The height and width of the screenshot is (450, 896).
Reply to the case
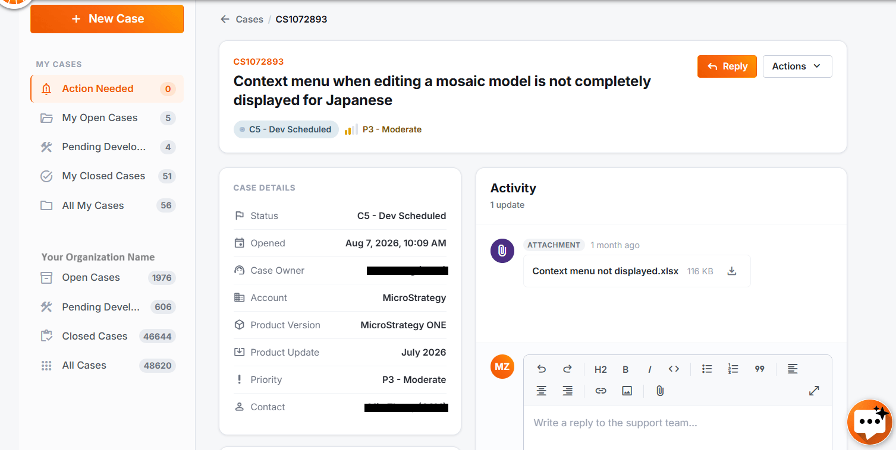(x=727, y=66)
